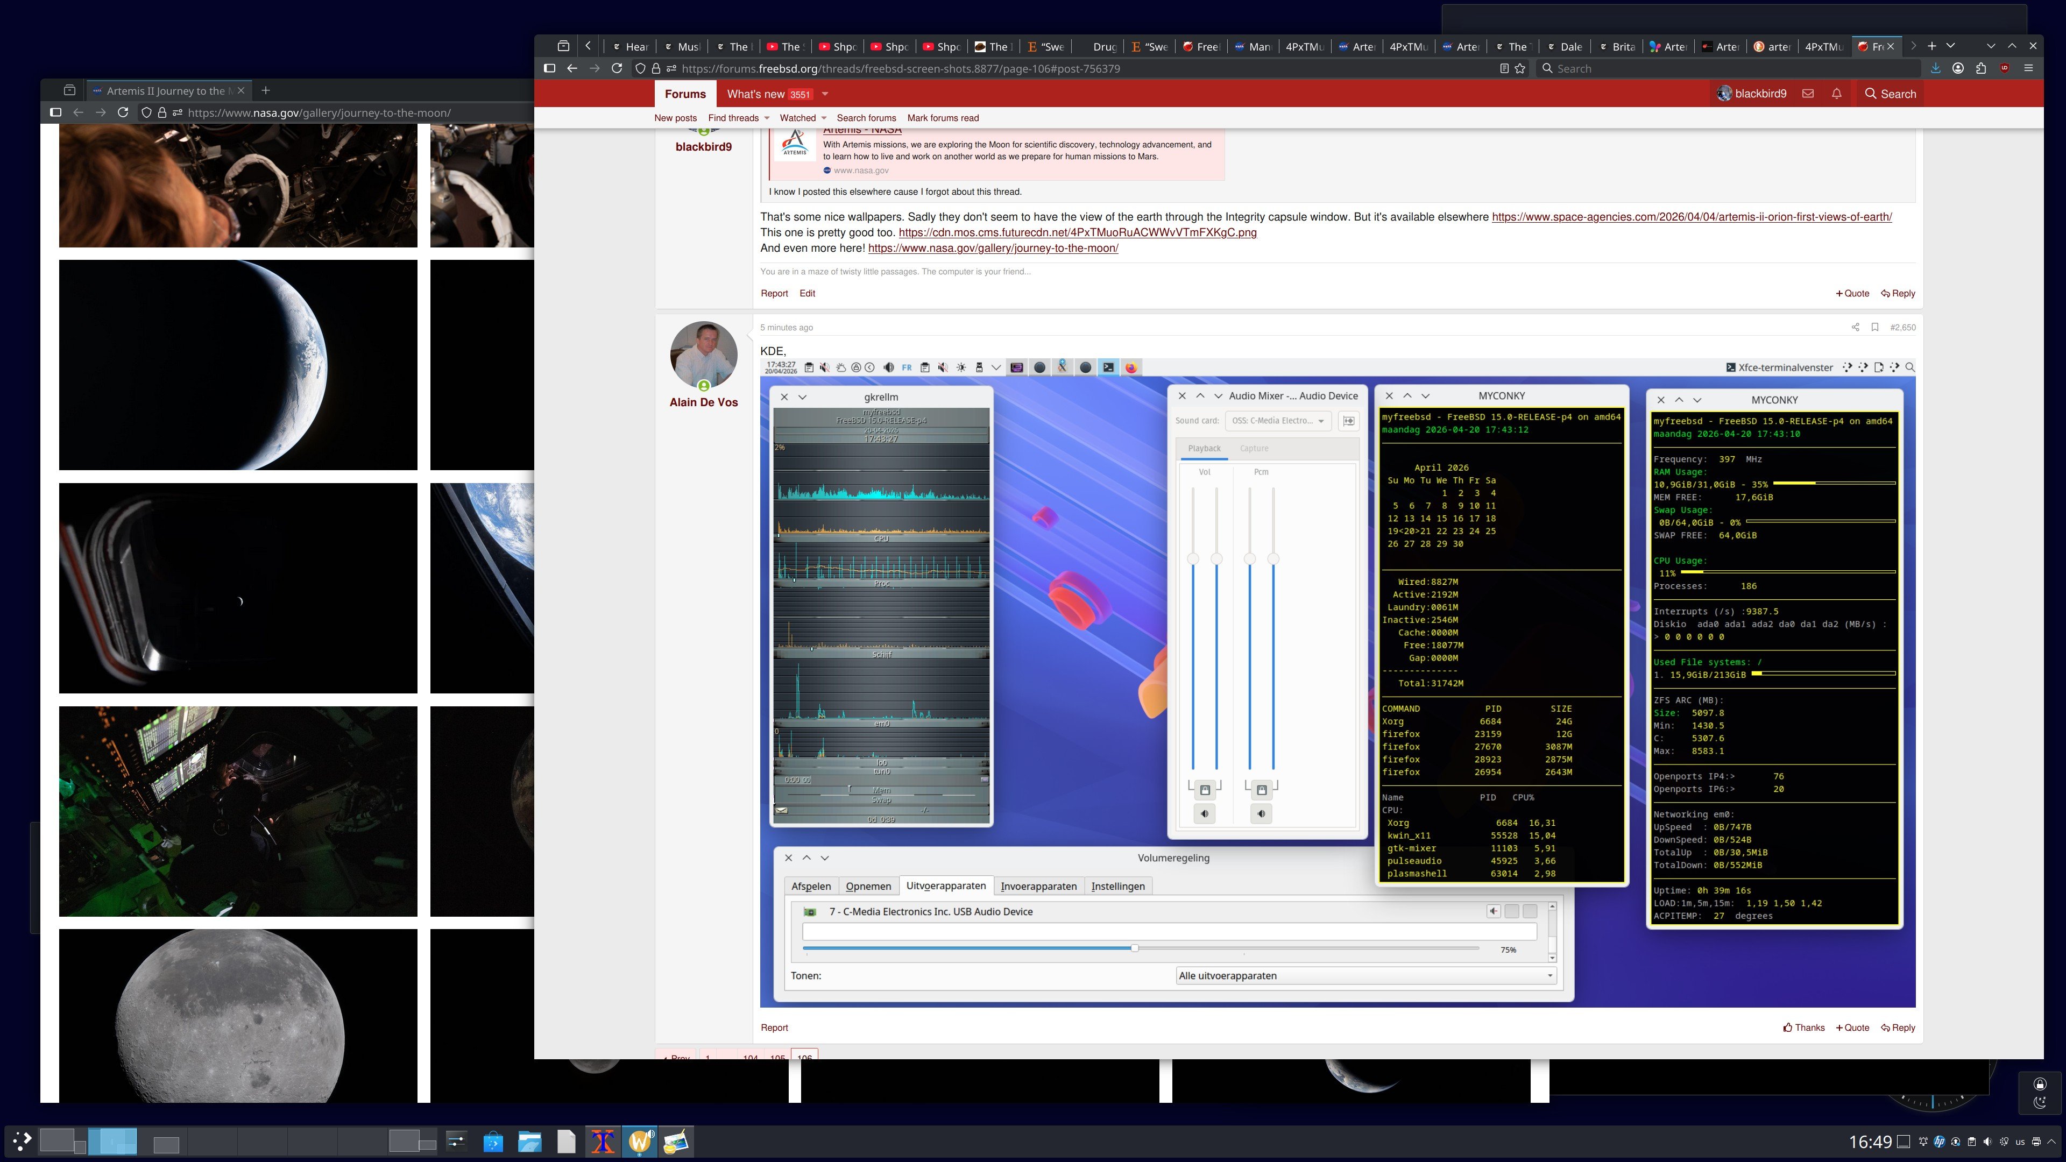
Task: Open the nasa.gov journey-to-the-moon link
Action: (992, 249)
